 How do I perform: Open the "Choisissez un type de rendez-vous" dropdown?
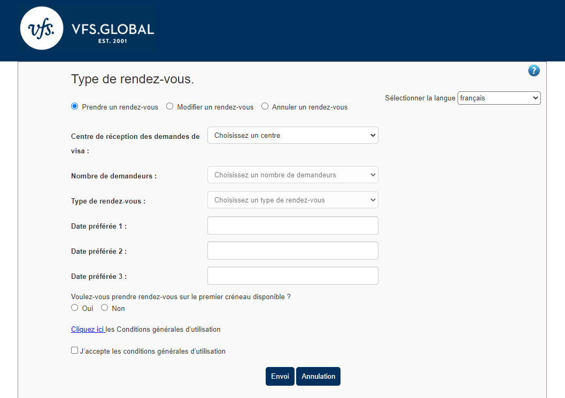[292, 200]
